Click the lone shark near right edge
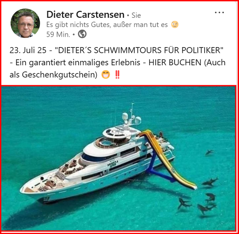 [210, 152]
